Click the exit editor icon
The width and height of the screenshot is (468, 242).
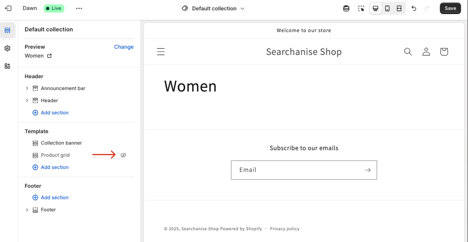[x=8, y=8]
